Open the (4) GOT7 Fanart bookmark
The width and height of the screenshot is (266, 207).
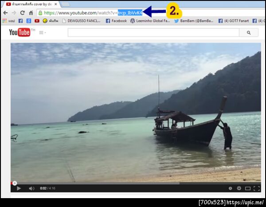click(234, 21)
